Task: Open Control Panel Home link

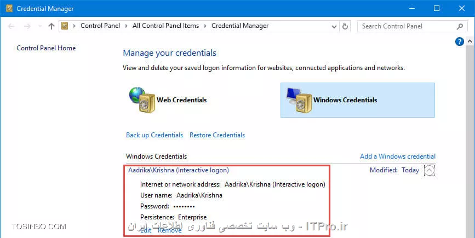Action: 46,48
